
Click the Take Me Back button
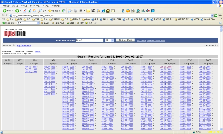click(125, 40)
